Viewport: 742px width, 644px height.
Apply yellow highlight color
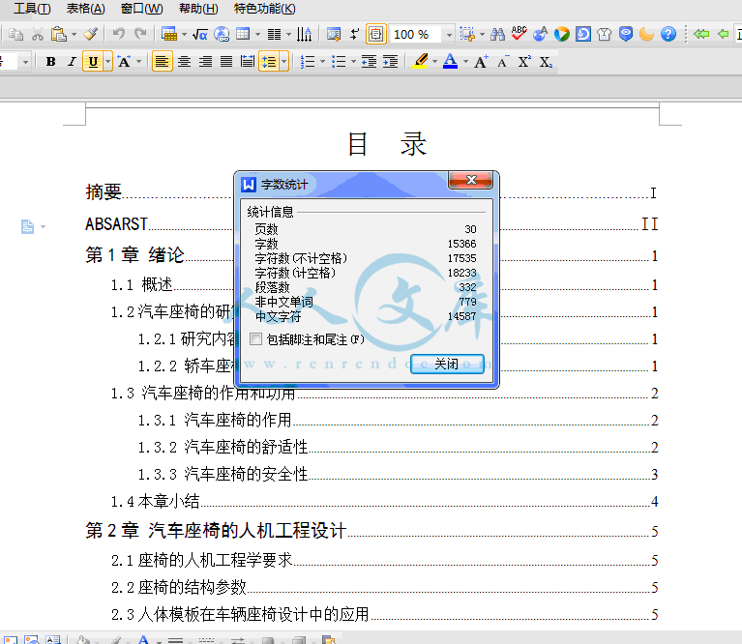[x=420, y=62]
